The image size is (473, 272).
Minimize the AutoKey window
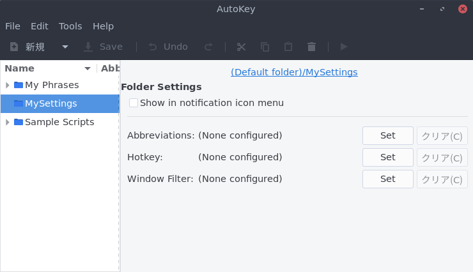(422, 9)
